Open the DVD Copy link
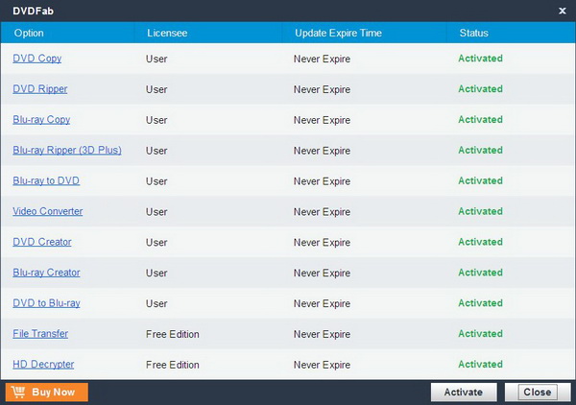This screenshot has height=405, width=576. click(x=36, y=59)
